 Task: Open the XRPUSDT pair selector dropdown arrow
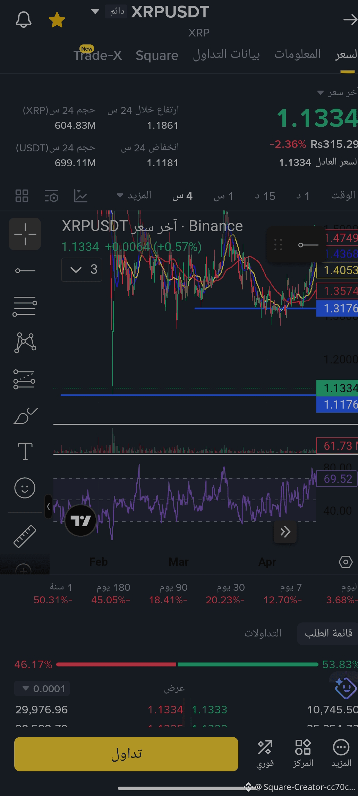(x=95, y=11)
